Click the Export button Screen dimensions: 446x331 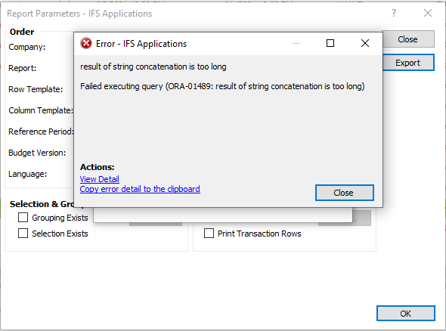pos(408,63)
